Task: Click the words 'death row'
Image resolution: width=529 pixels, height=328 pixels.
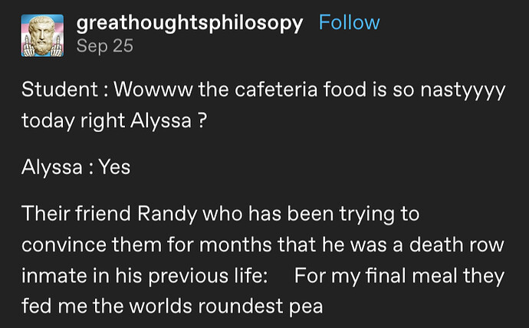Action: coord(456,244)
